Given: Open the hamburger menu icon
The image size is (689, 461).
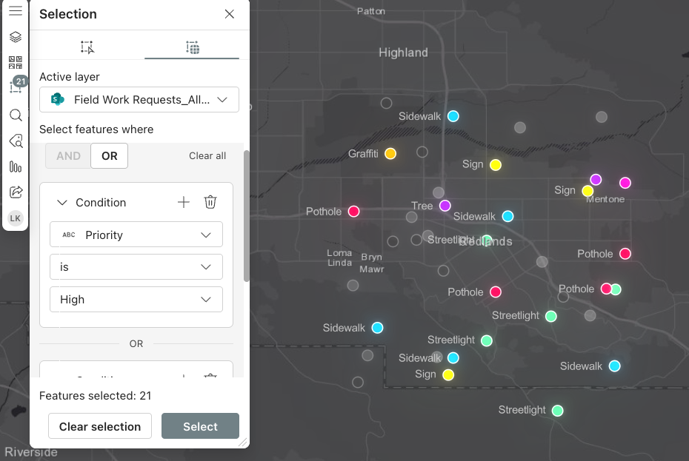Looking at the screenshot, I should 16,10.
